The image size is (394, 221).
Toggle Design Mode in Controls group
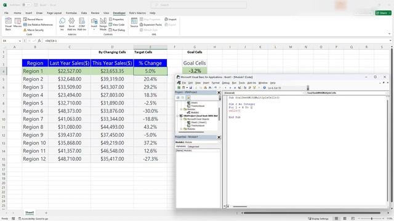click(103, 24)
